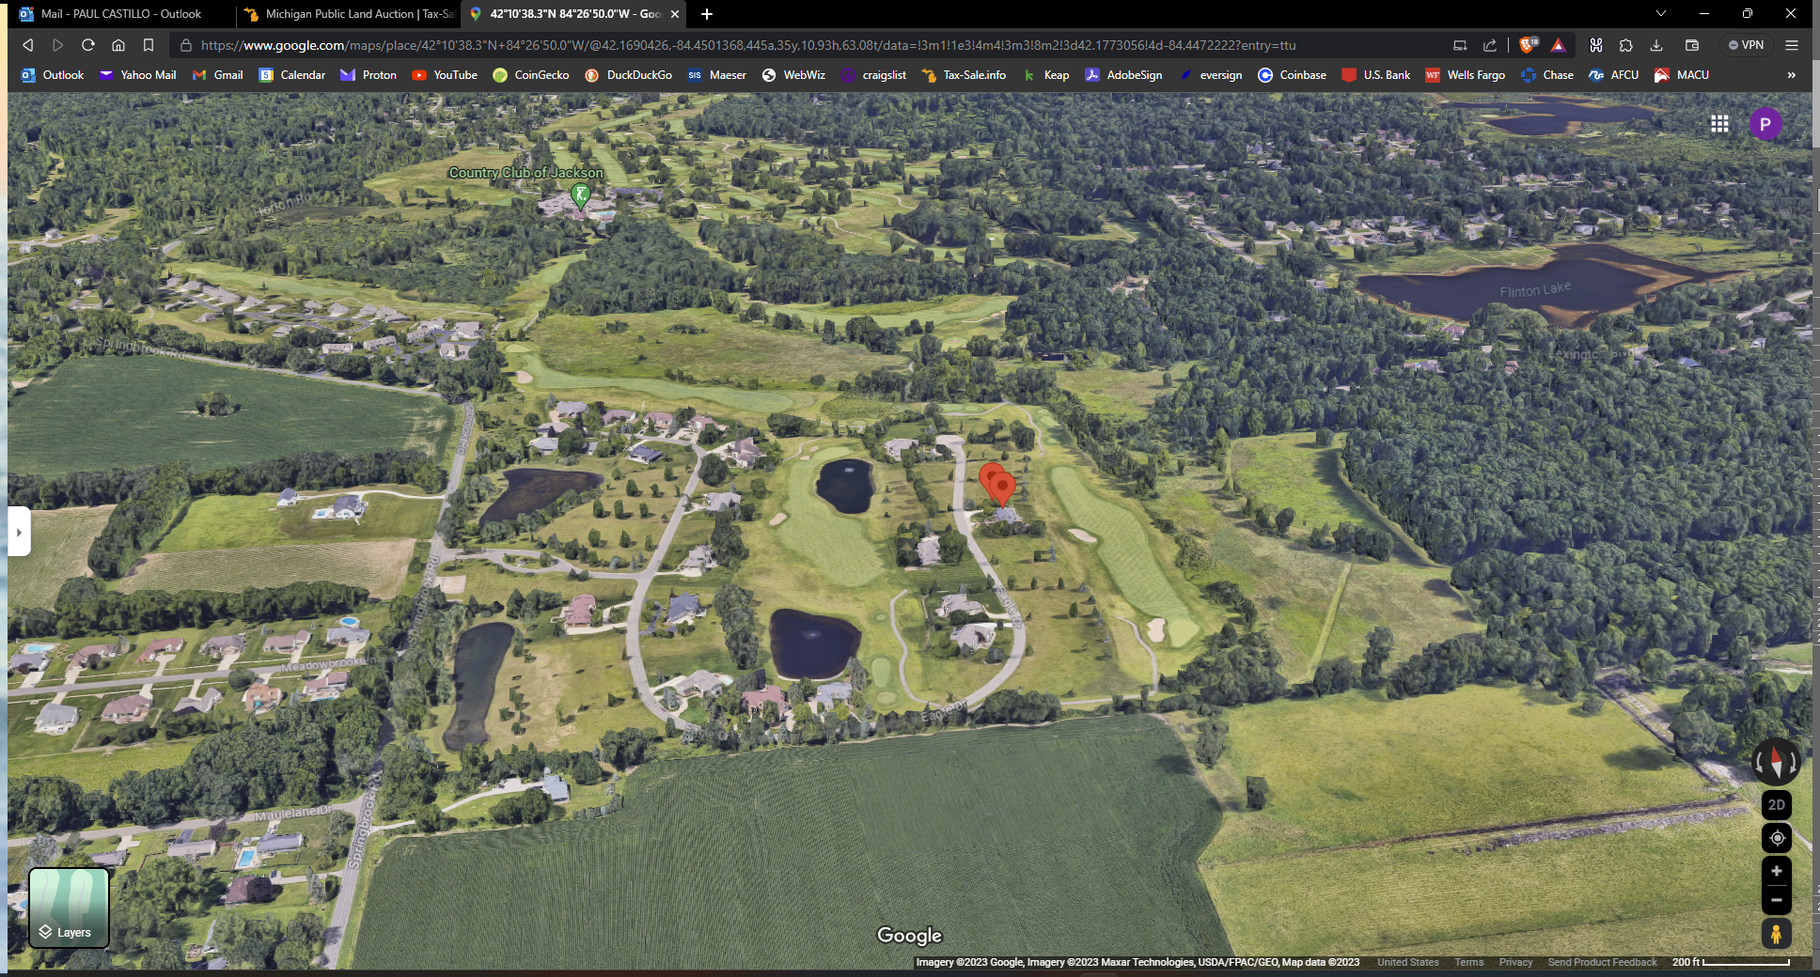Reload the page with the refresh icon
The height and width of the screenshot is (977, 1820).
pos(88,45)
